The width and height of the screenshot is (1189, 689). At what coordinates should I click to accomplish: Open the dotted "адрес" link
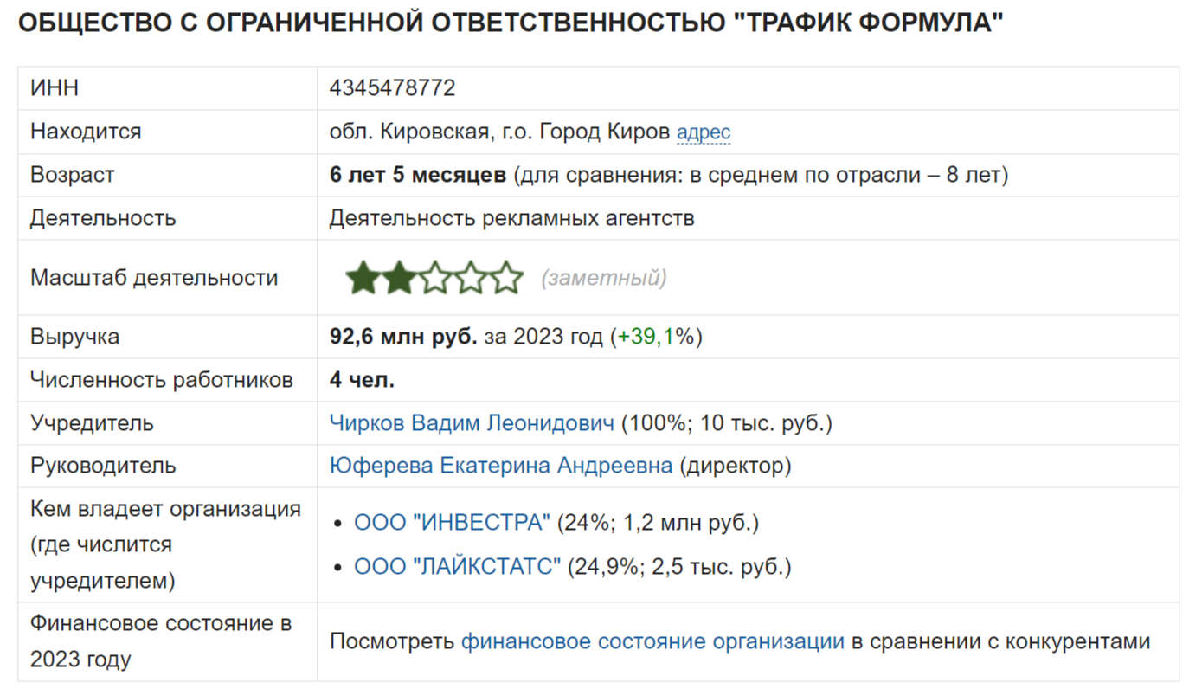[704, 132]
